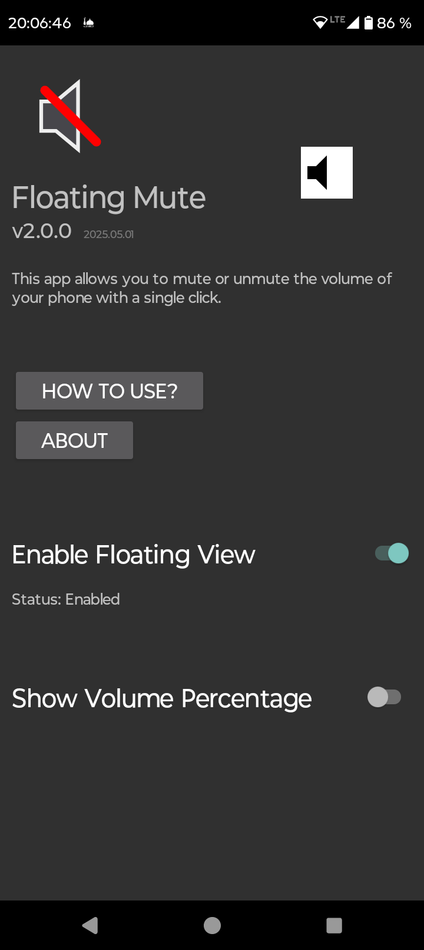Open the HOW TO USE? instructions

coord(110,391)
